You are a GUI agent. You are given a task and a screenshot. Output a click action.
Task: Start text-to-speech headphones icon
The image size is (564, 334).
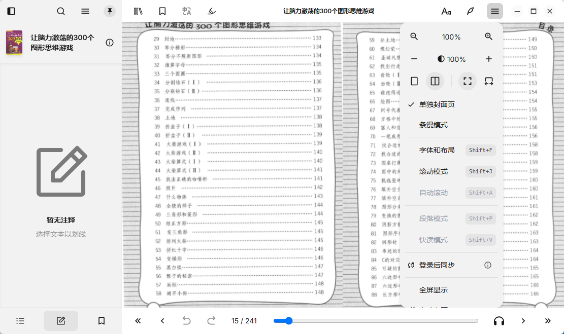pyautogui.click(x=499, y=321)
